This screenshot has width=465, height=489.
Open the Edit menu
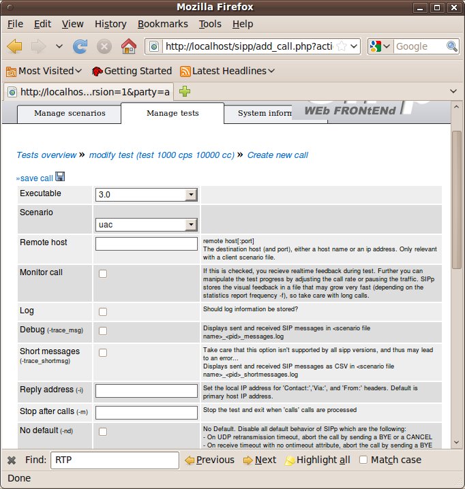click(42, 24)
